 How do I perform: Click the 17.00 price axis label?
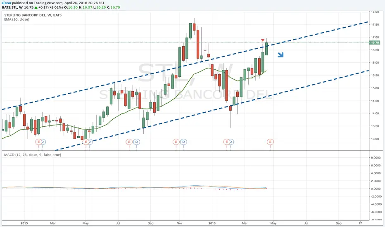pos(375,37)
